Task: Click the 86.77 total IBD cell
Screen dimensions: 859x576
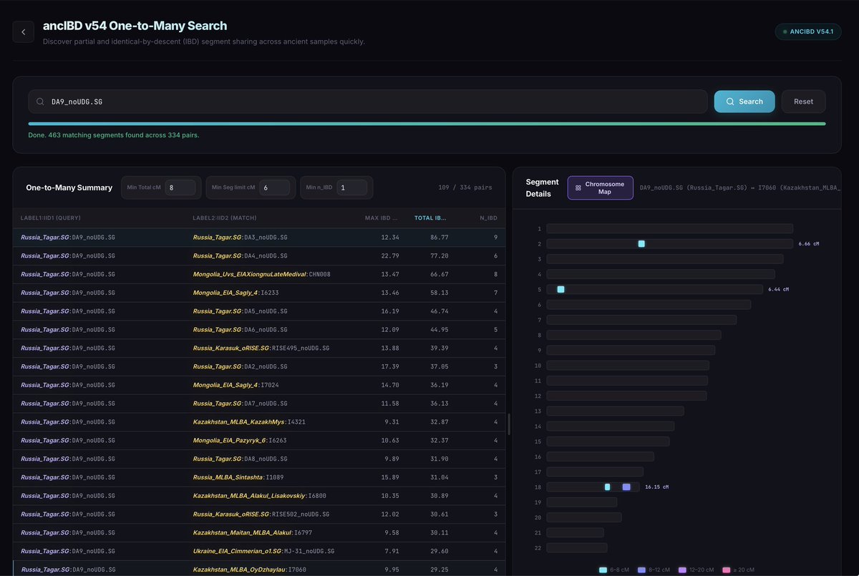Action: click(440, 237)
